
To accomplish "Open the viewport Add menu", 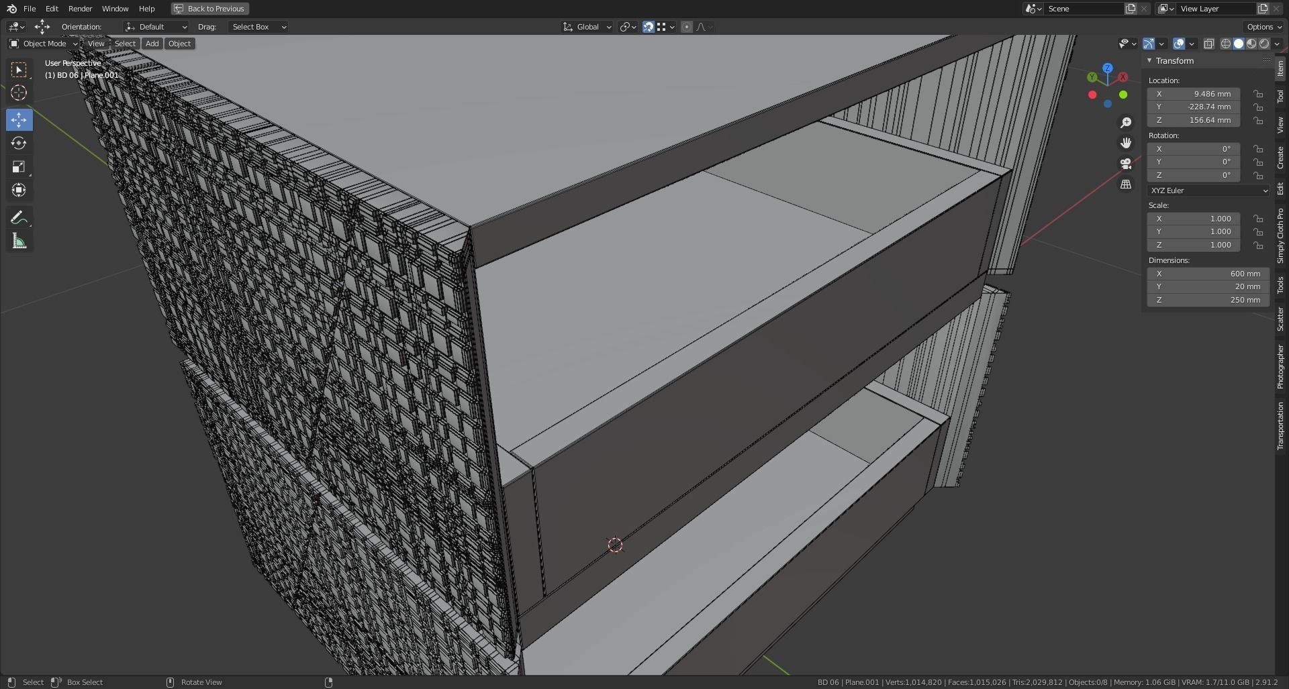I will [x=152, y=44].
